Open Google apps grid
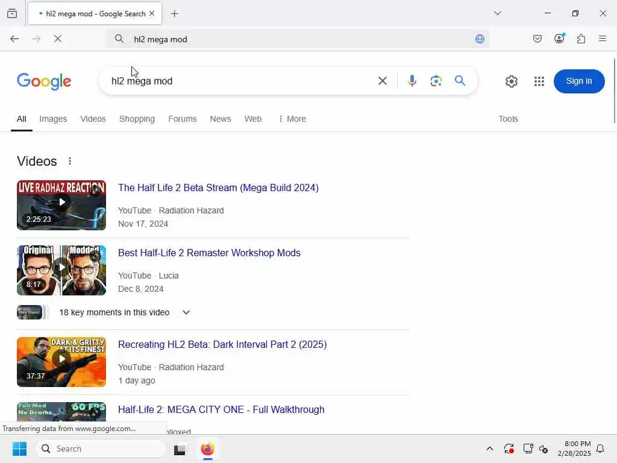Image resolution: width=617 pixels, height=463 pixels. 539,81
